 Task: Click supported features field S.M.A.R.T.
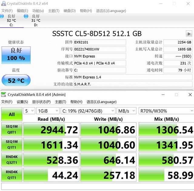tap(133, 84)
